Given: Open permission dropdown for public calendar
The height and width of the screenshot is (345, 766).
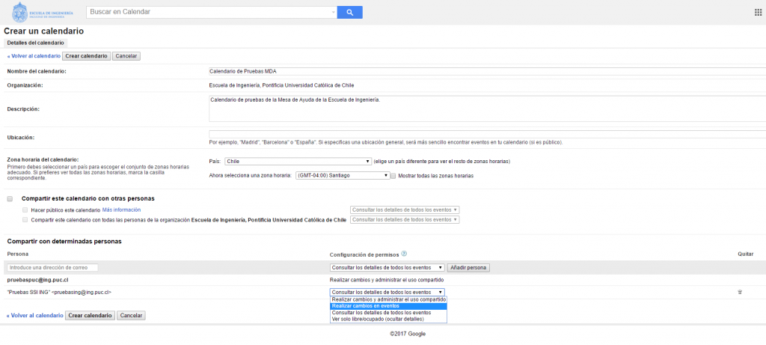Looking at the screenshot, I should (x=405, y=210).
